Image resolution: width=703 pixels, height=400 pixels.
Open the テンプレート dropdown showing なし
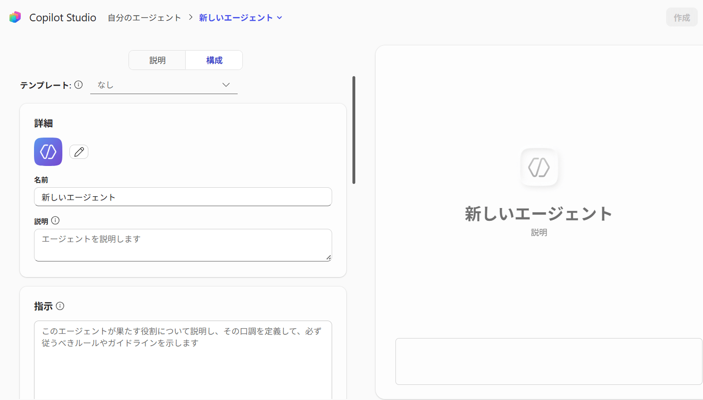click(163, 85)
